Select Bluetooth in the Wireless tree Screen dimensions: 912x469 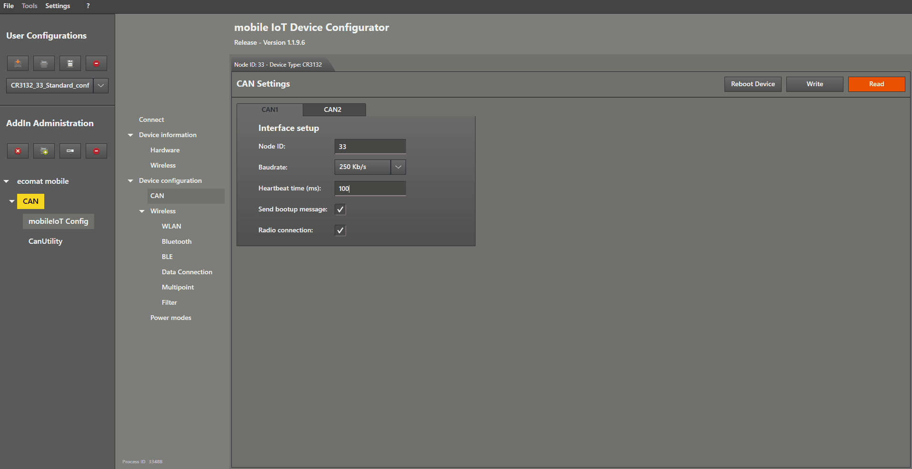177,241
